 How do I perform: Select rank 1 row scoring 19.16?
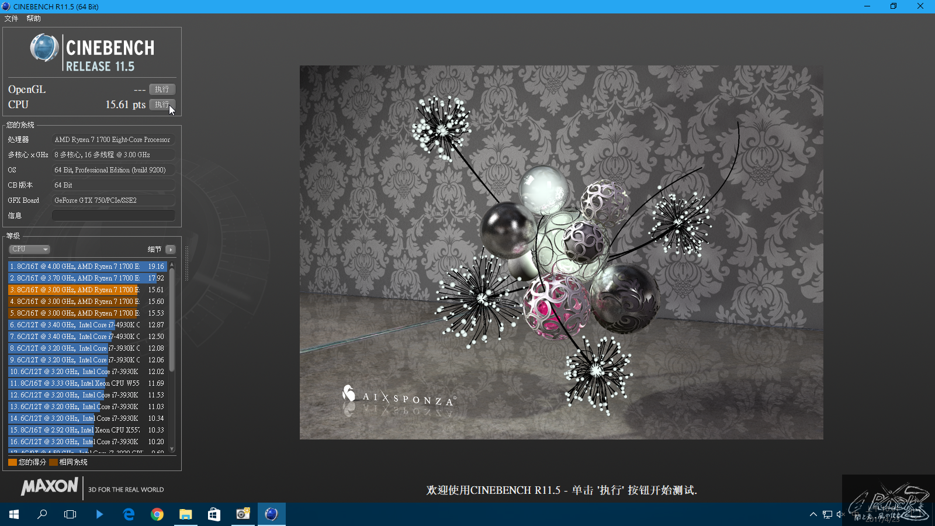(x=88, y=267)
